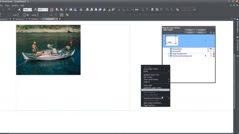Click the second white pages icon in toolbar
Screen dimensions: 239x134
coord(157,10)
